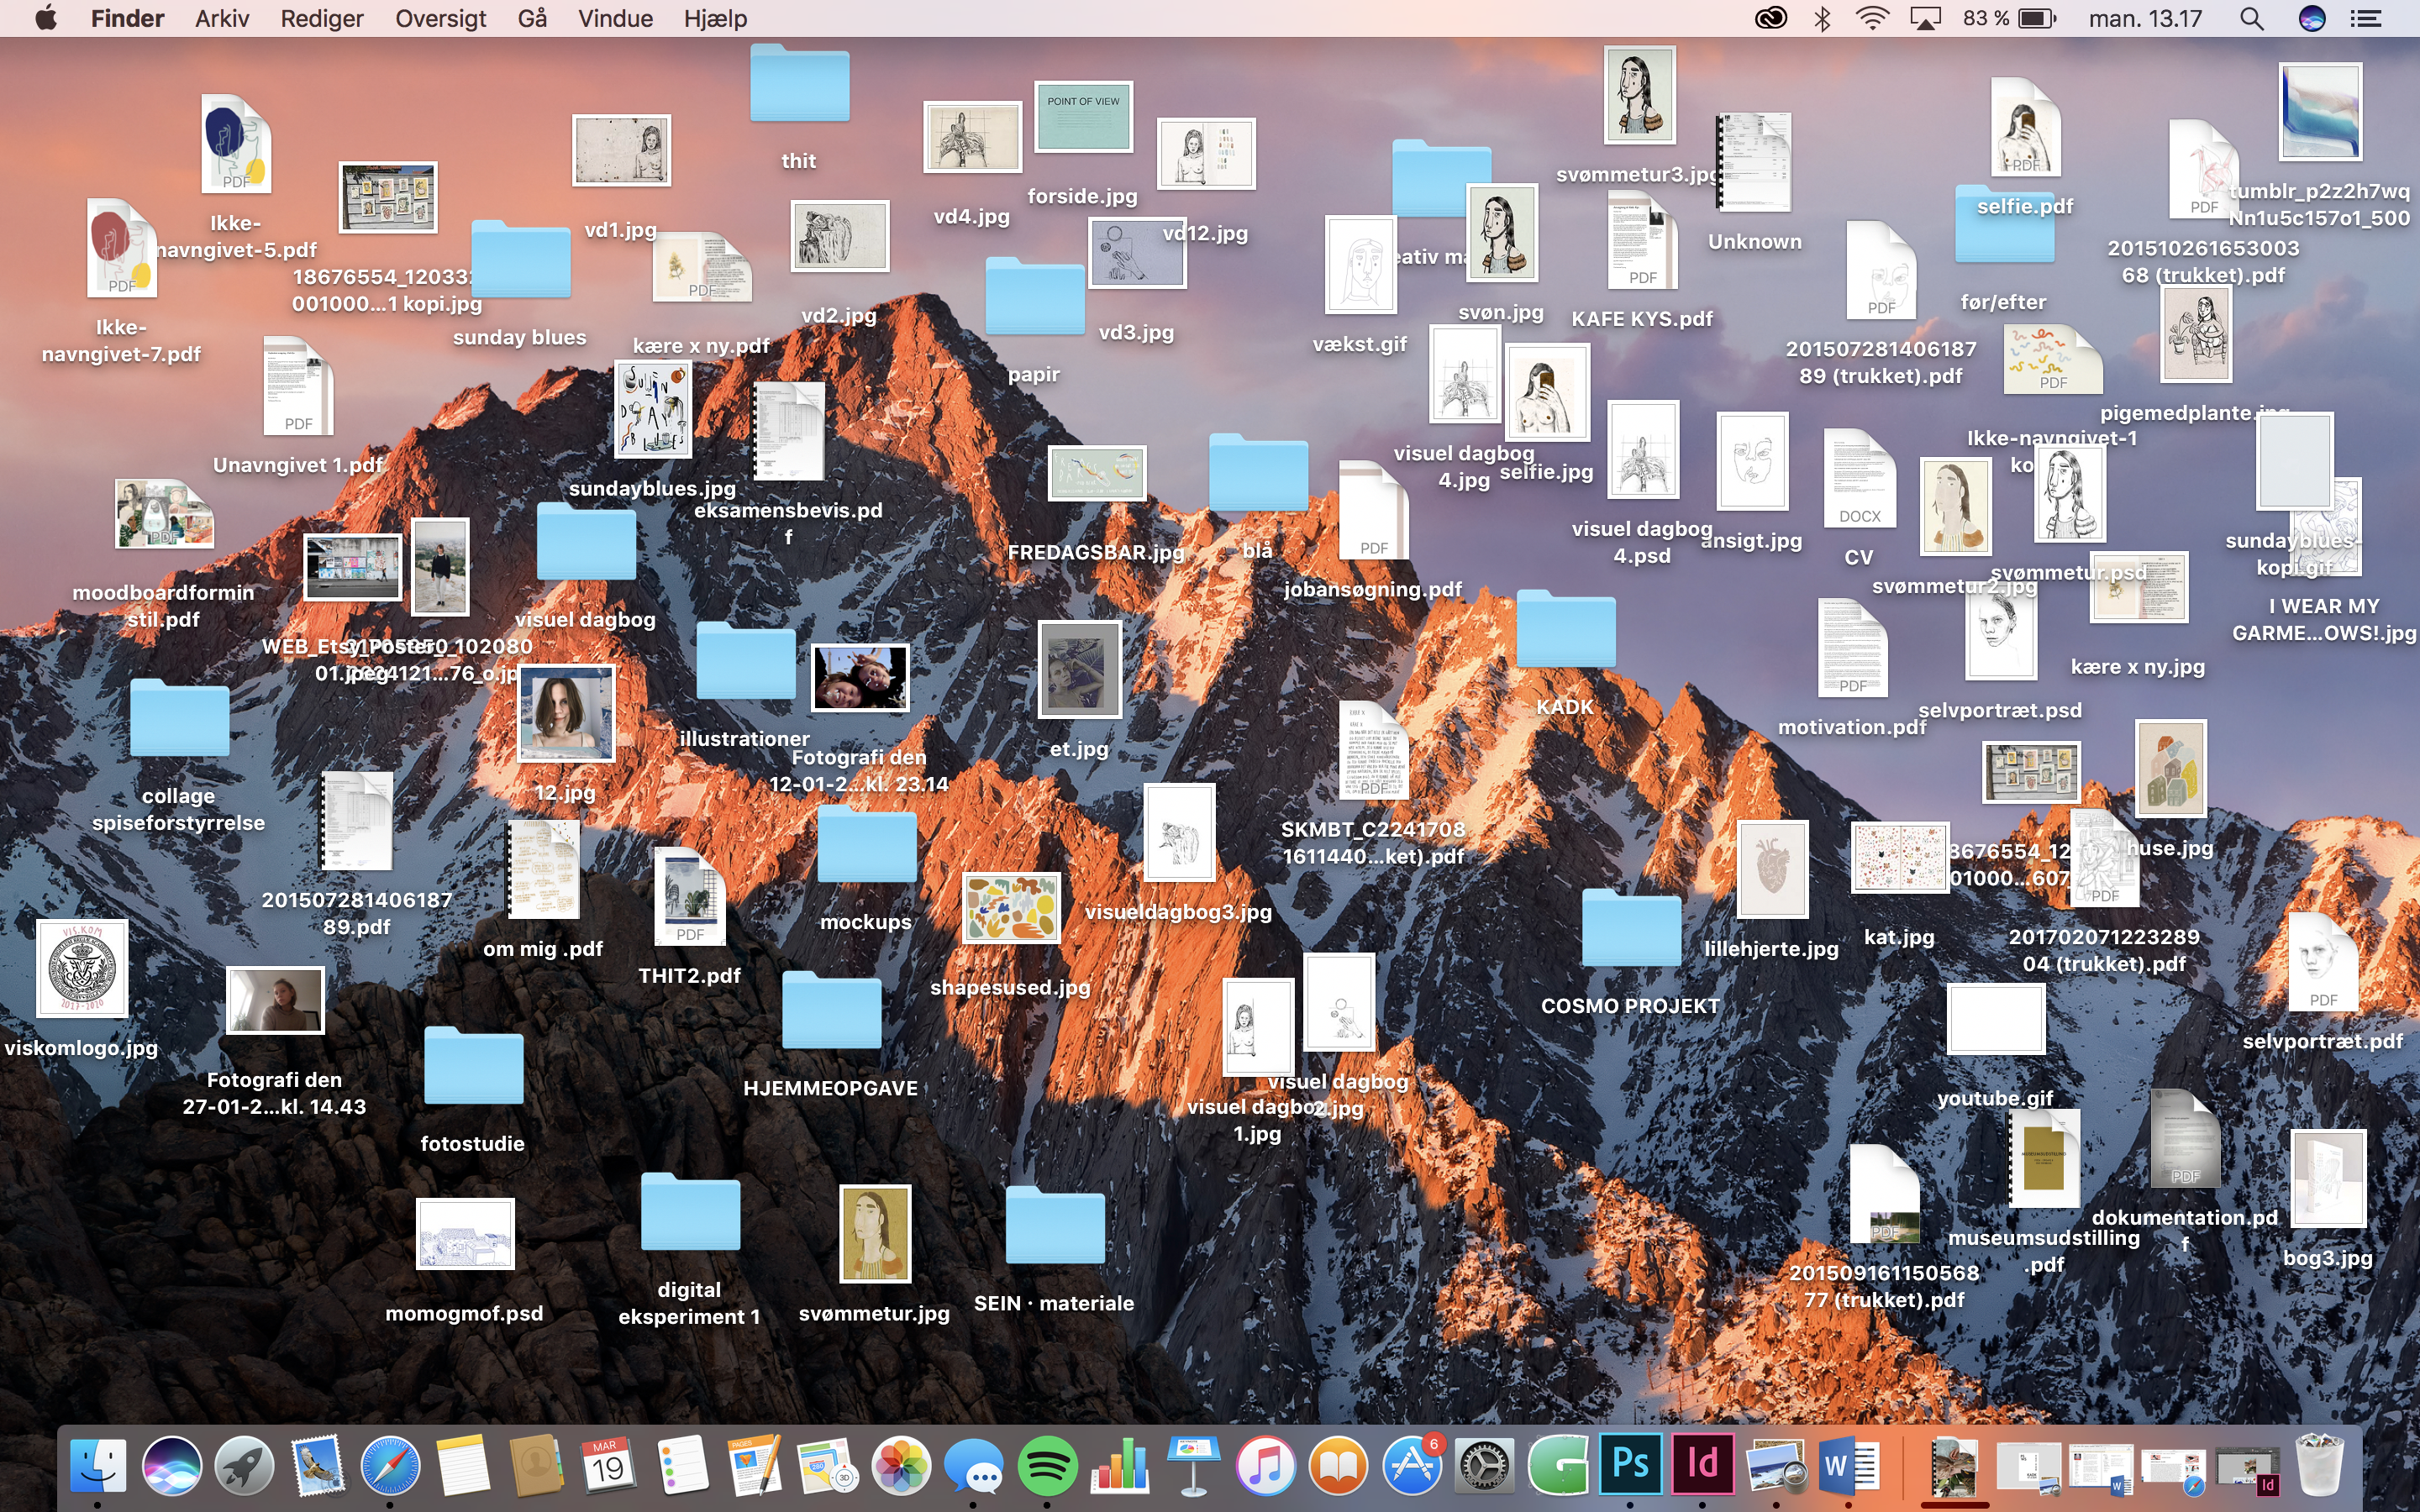Open the battery status dropdown
The height and width of the screenshot is (1512, 2420).
click(2036, 18)
